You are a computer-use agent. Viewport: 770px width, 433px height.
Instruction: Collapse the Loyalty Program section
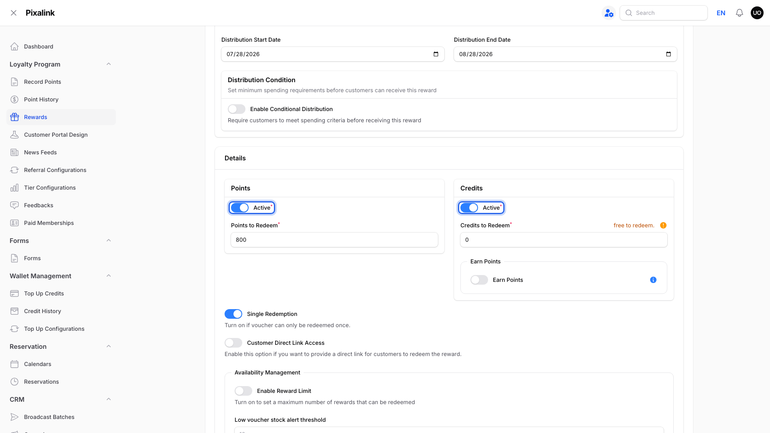click(x=109, y=64)
